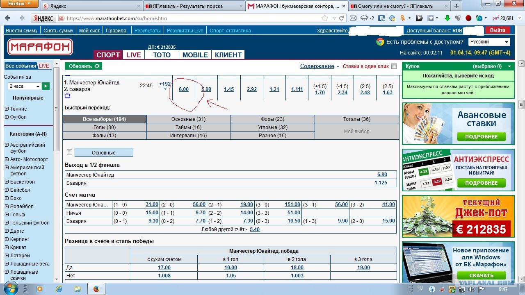
Task: Close the ЯПлакалъ Результаты поиска tab
Action: [x=241, y=6]
